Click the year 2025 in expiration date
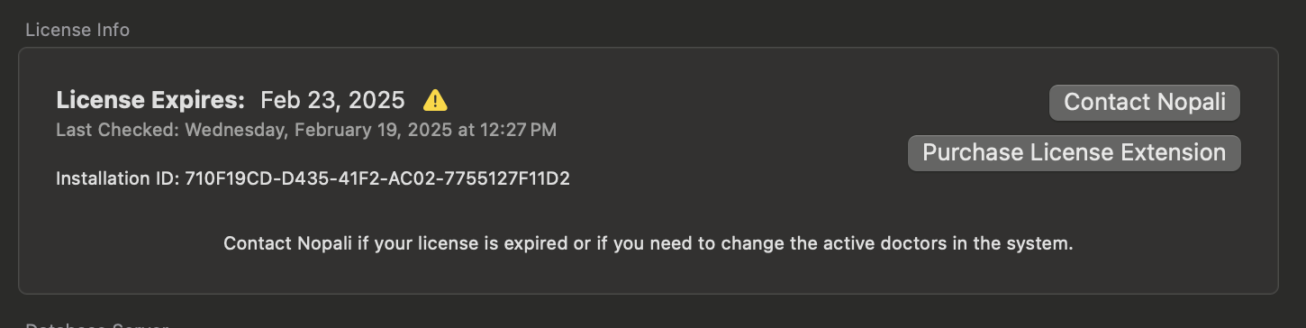Screen dimensions: 1306x328 click(x=376, y=99)
